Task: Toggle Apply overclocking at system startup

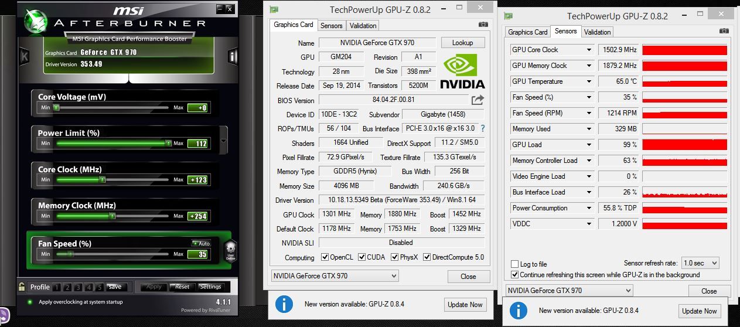Action: [30, 302]
